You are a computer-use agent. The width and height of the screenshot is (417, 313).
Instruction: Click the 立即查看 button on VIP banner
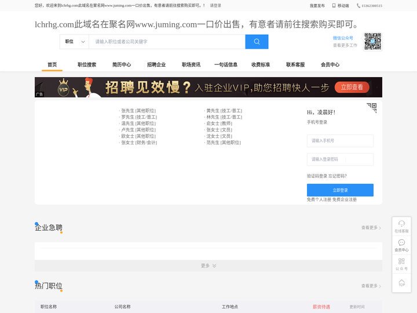(352, 87)
